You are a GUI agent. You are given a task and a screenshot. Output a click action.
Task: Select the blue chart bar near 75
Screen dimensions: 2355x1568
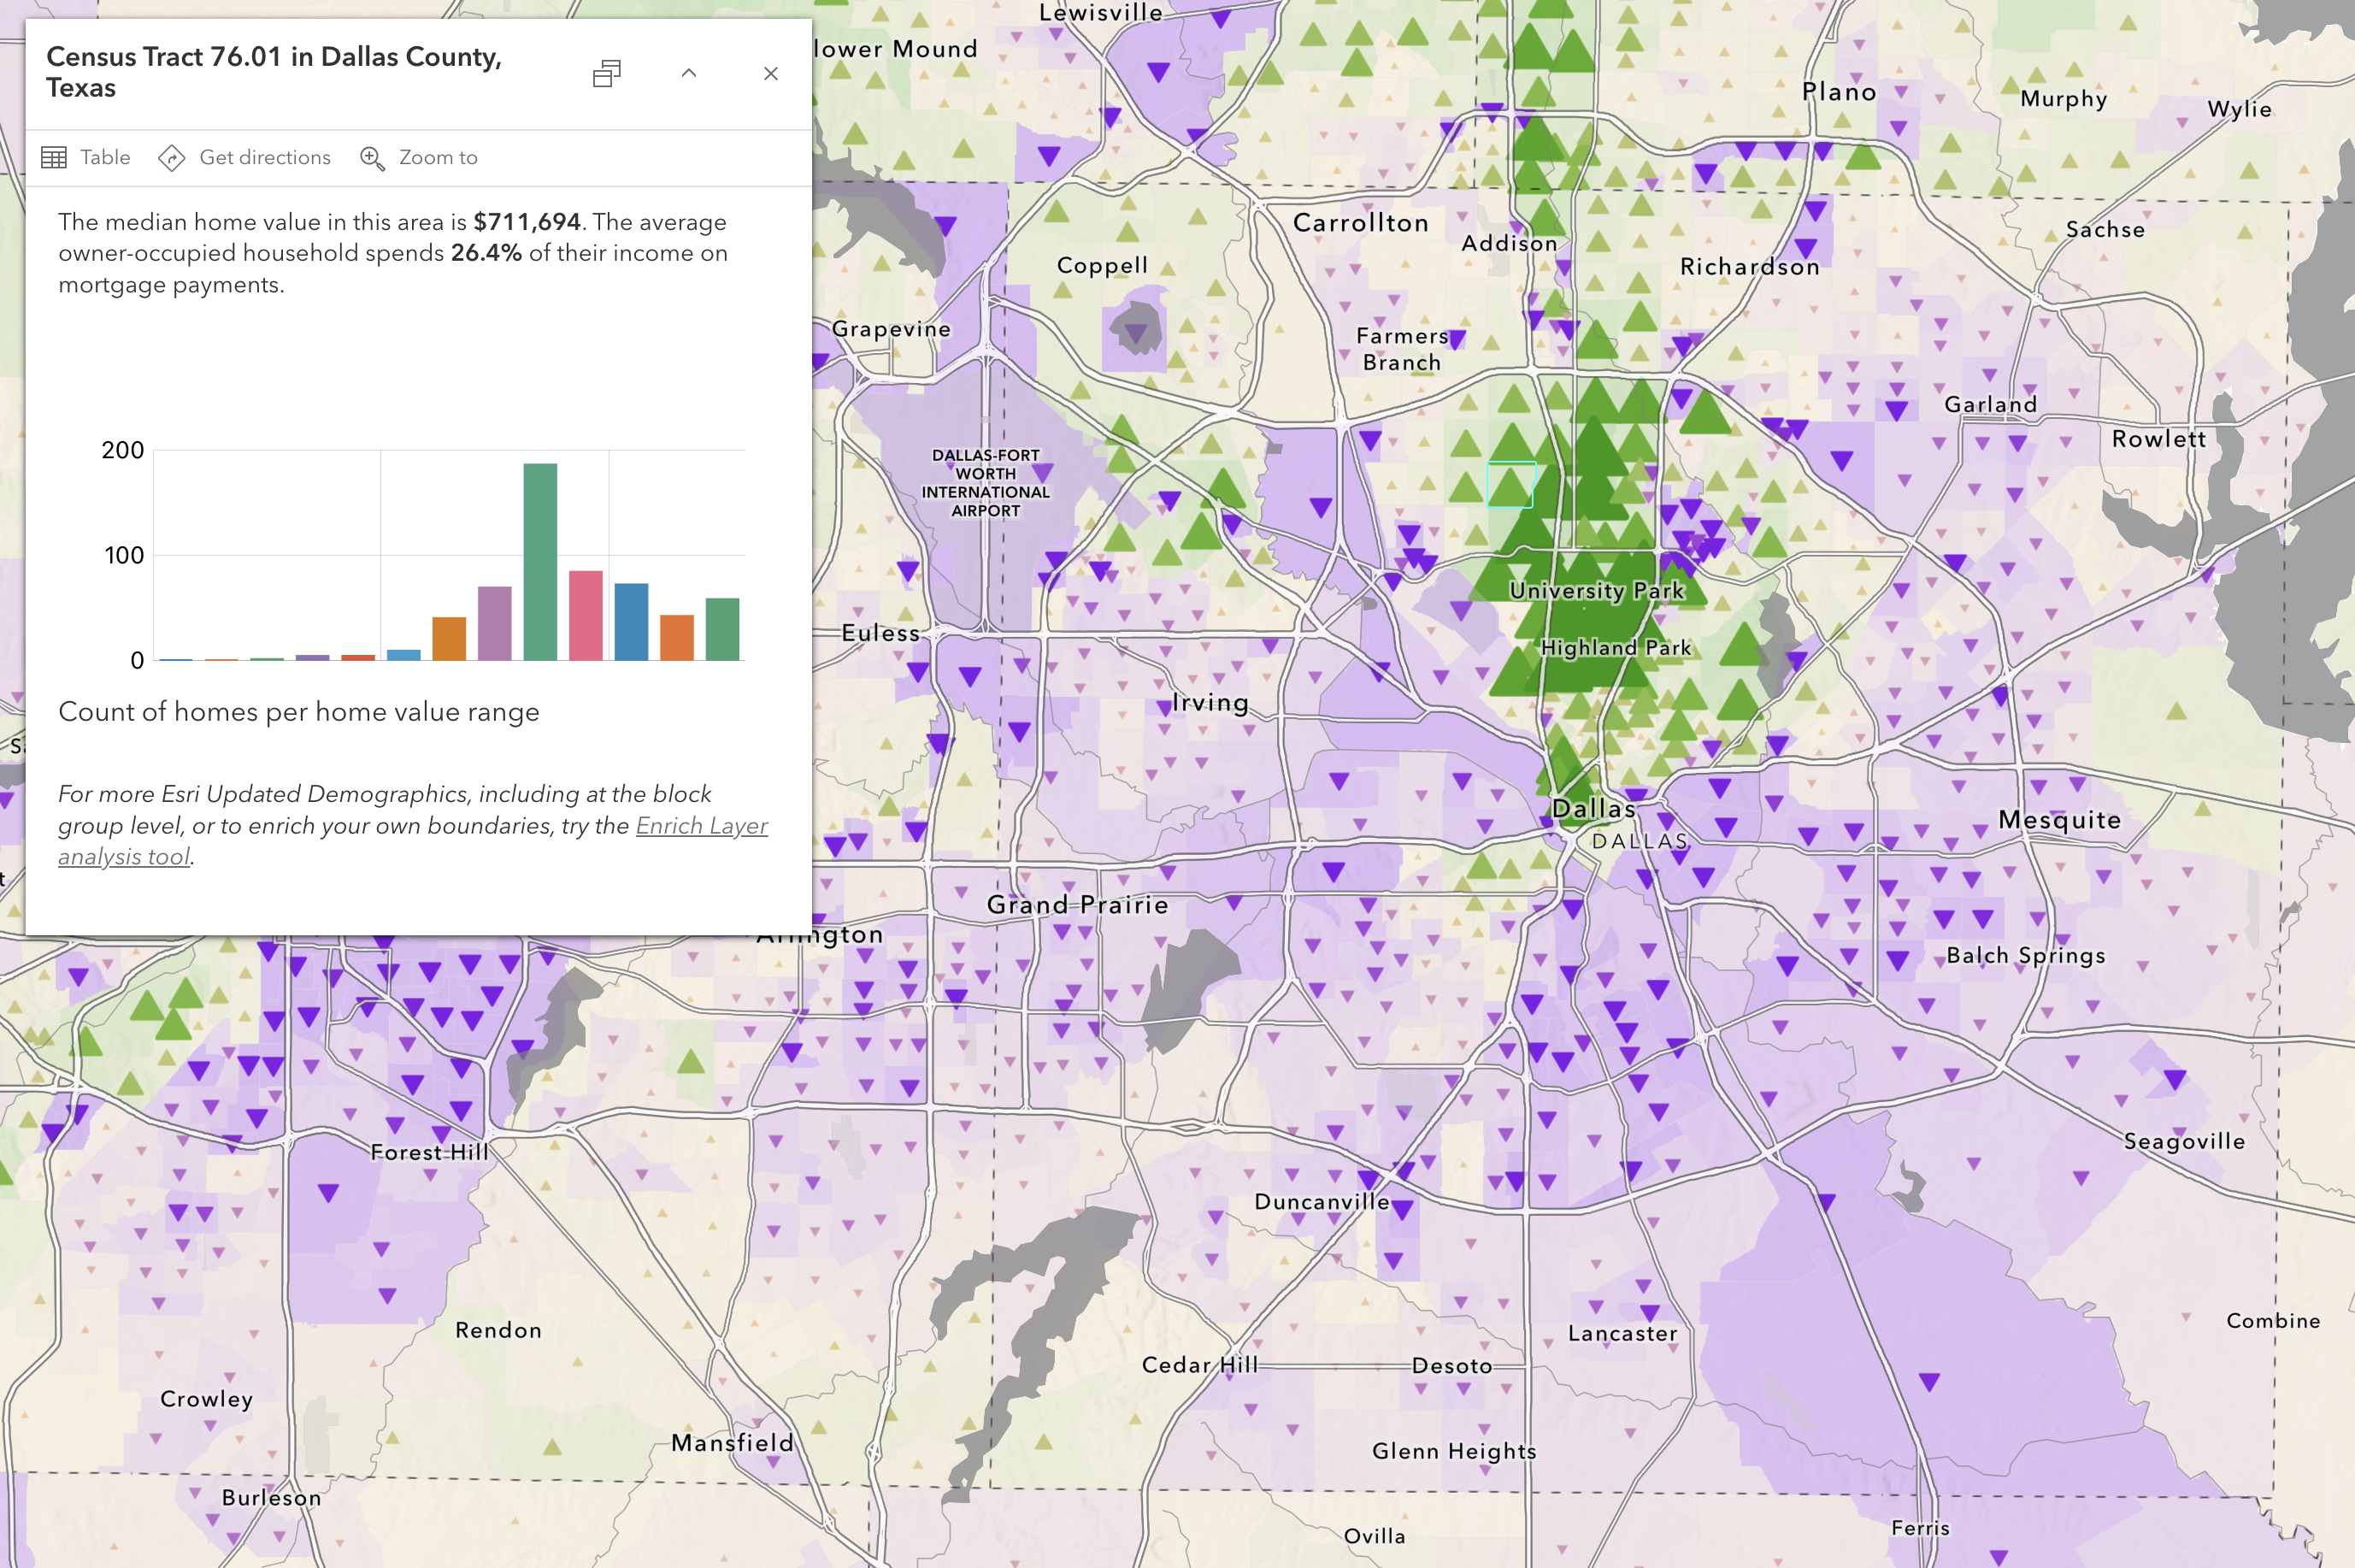[631, 621]
